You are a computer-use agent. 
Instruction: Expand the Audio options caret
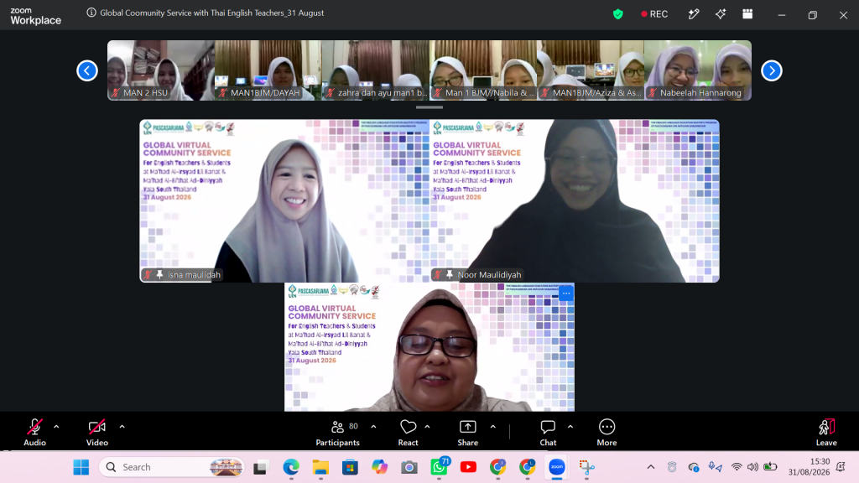56,427
